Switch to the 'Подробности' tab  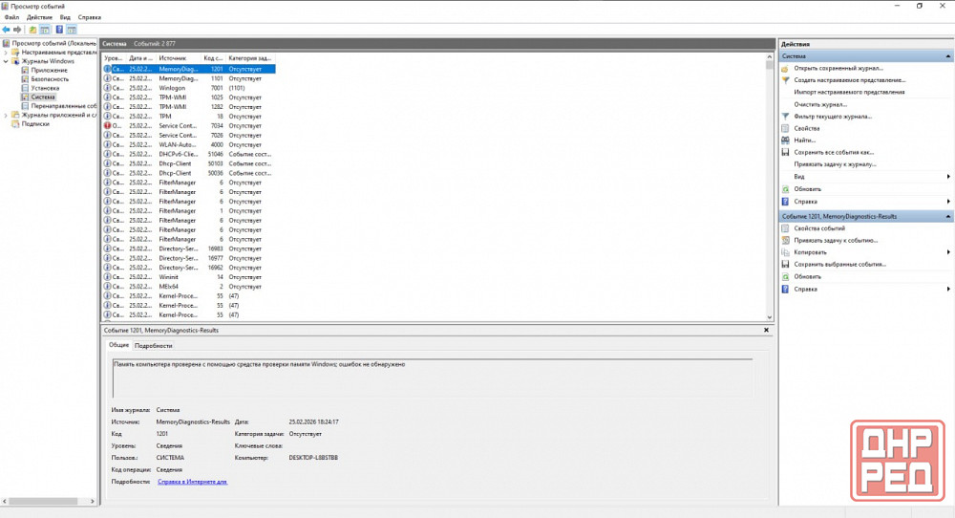153,345
